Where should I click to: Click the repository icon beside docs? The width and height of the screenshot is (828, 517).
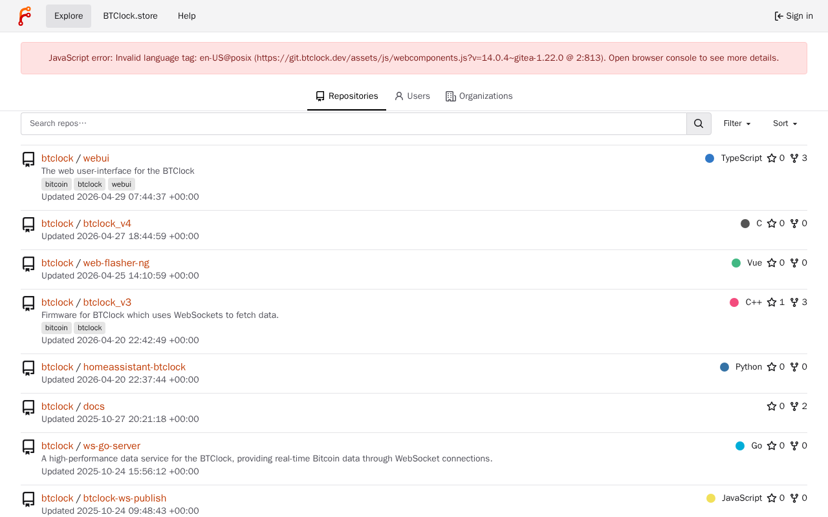[28, 408]
